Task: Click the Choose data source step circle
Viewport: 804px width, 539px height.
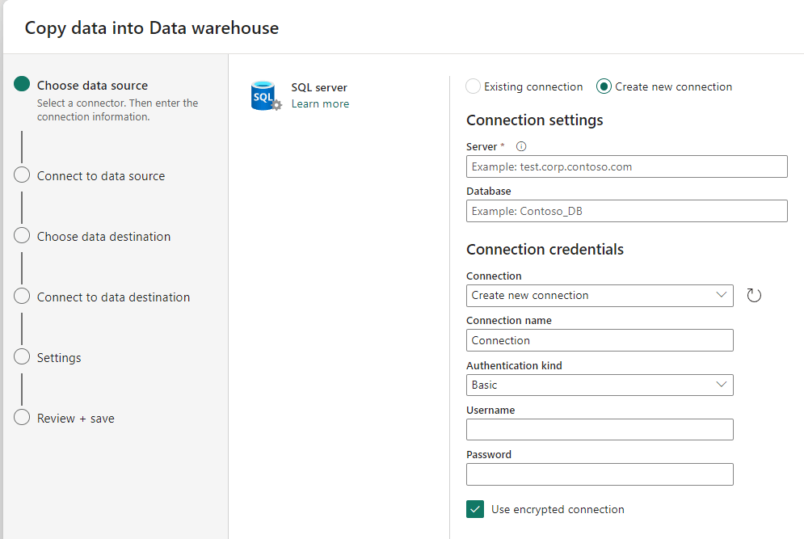Action: 22,85
